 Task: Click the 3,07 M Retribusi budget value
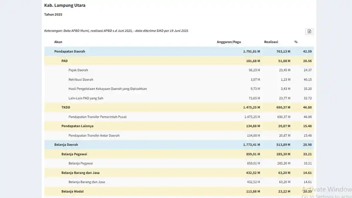tap(255, 79)
